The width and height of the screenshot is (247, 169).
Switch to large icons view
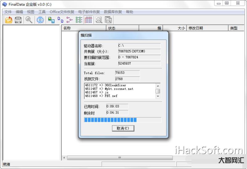point(51,20)
